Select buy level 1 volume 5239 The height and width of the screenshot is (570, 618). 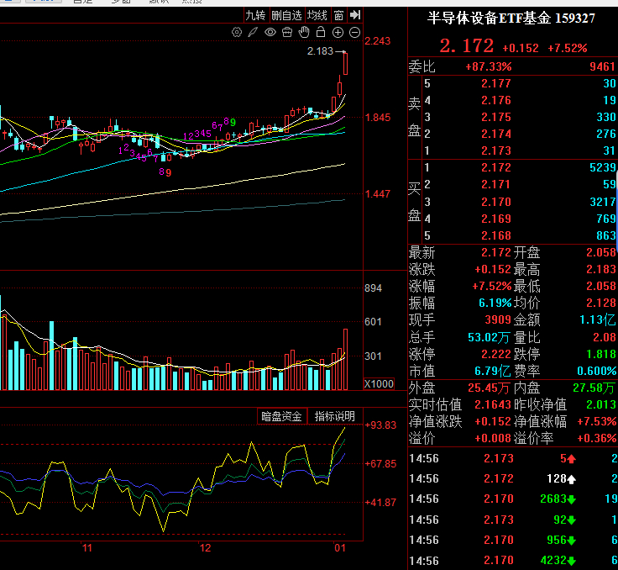click(603, 167)
